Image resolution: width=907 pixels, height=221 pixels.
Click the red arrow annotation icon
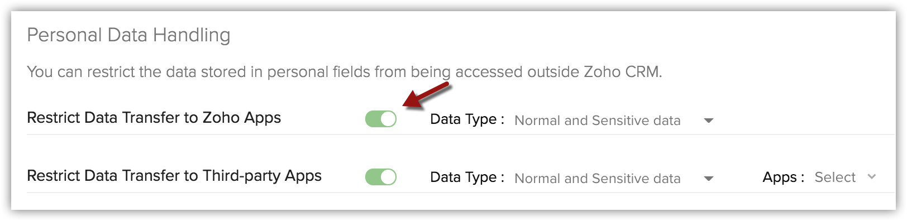click(427, 94)
